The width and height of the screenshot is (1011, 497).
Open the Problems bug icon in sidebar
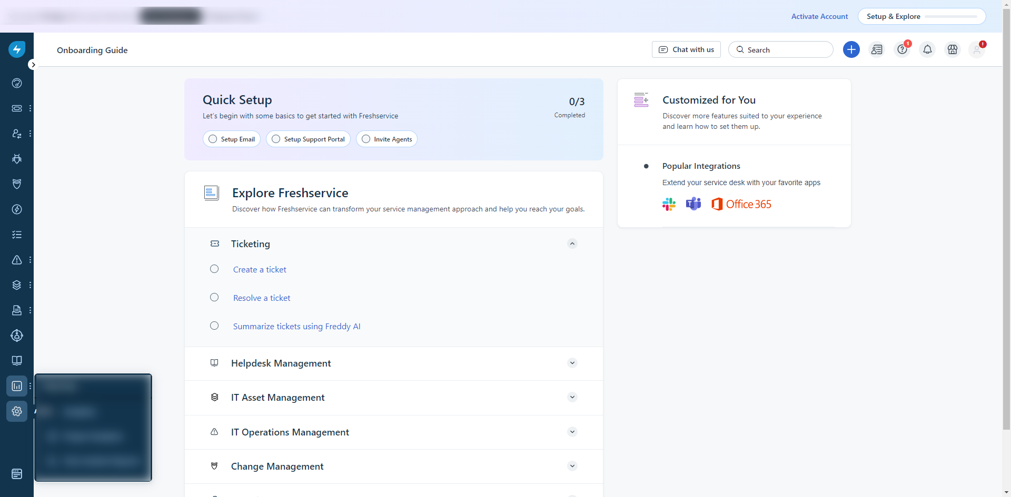tap(17, 159)
